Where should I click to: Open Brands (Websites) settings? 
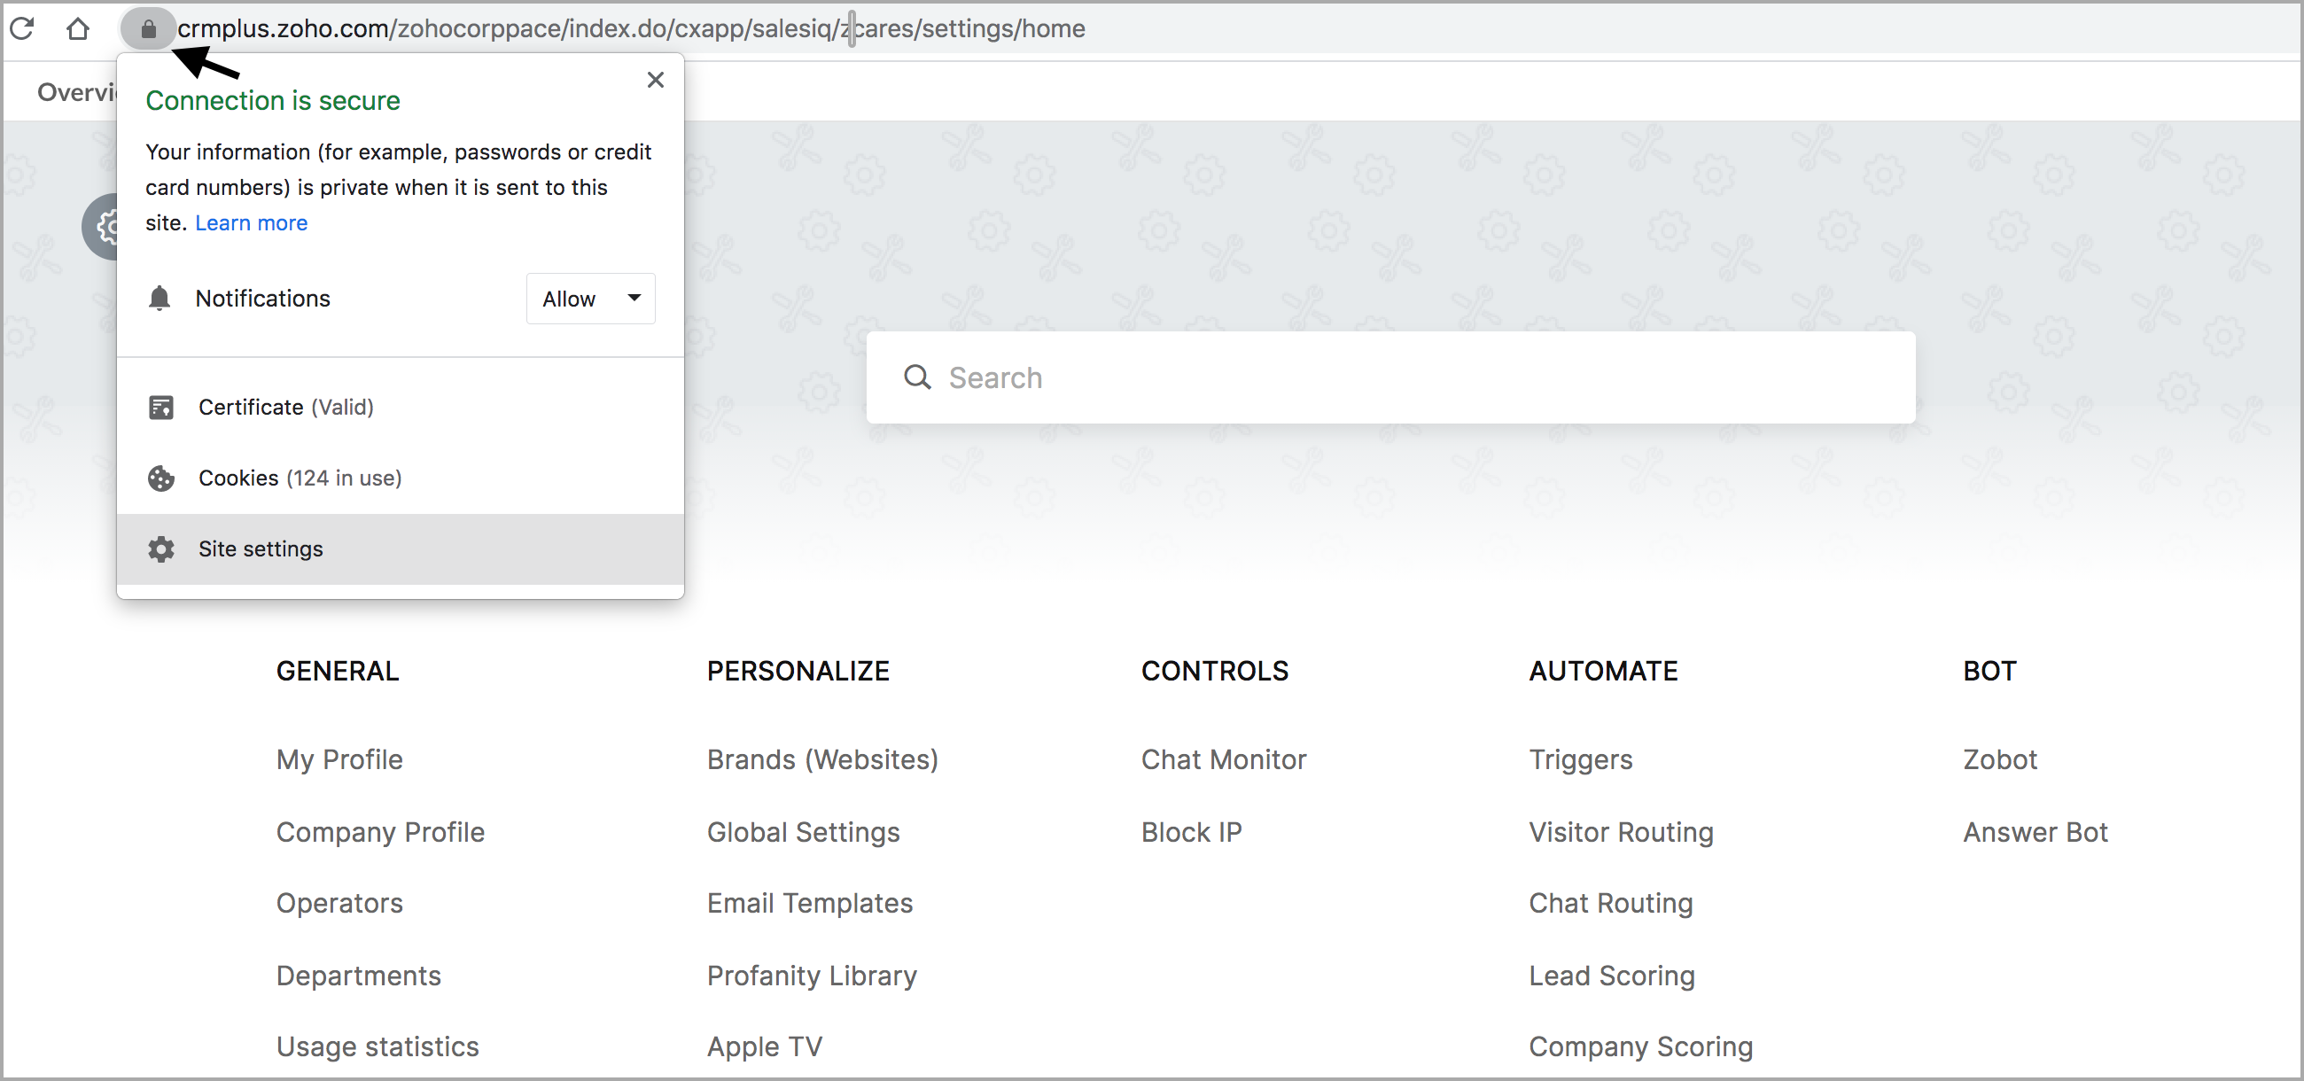pyautogui.click(x=822, y=759)
